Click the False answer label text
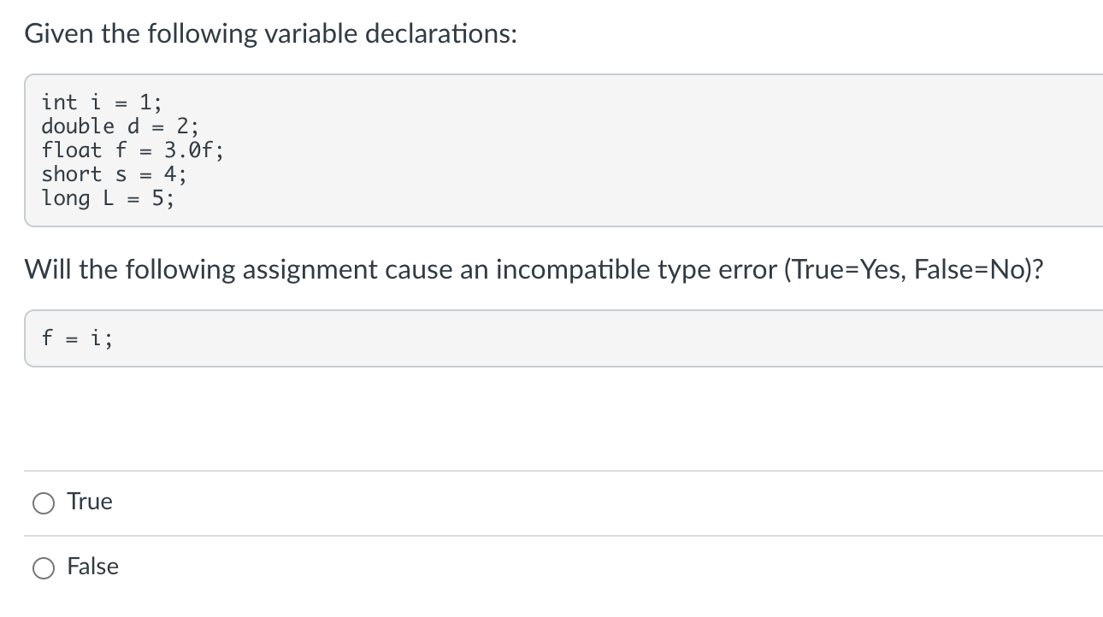1103x617 pixels. click(x=92, y=567)
